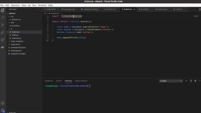Open the Search view in activity bar
Viewport: 201px width, 113px height.
pyautogui.click(x=3, y=18)
